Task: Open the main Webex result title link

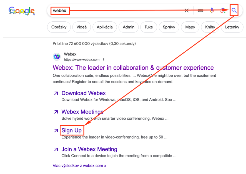Action: pyautogui.click(x=133, y=68)
